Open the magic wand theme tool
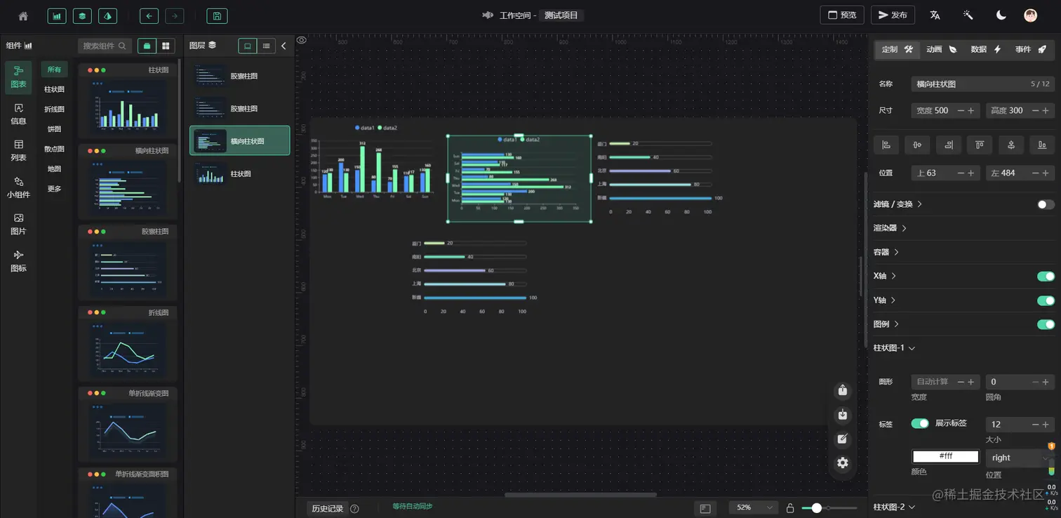Image resolution: width=1061 pixels, height=518 pixels. point(968,15)
